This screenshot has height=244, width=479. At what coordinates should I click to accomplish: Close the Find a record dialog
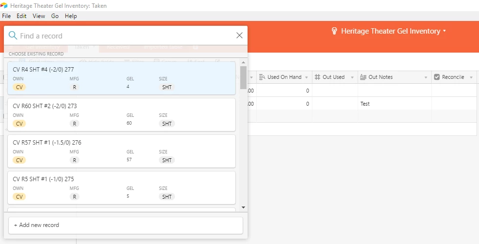(x=240, y=36)
